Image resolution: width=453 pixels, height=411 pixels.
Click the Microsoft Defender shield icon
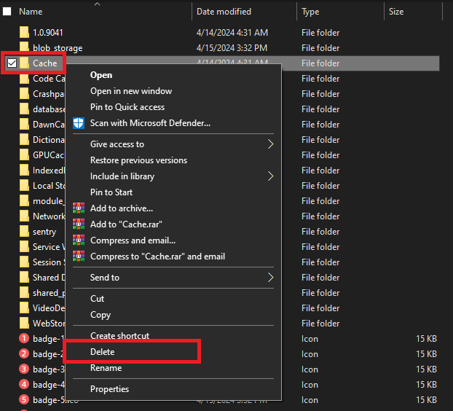(x=79, y=123)
